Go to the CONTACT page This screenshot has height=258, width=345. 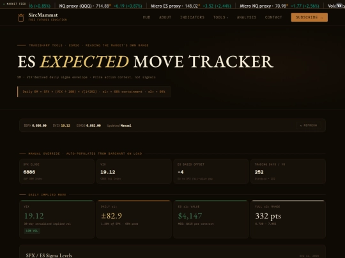point(273,17)
